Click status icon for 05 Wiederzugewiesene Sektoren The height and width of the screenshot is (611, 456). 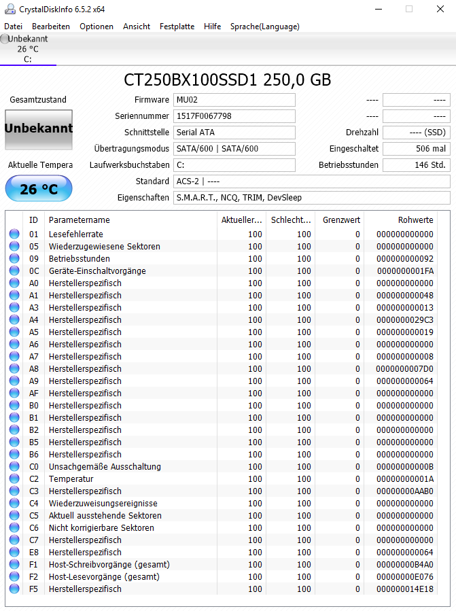tap(14, 246)
